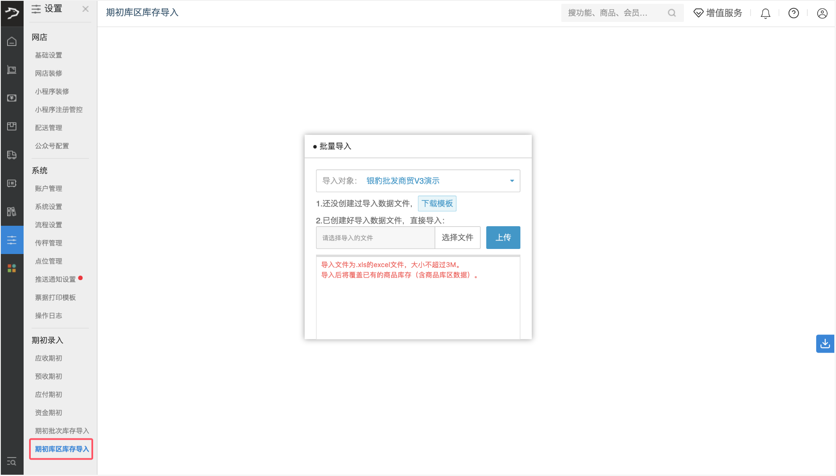Screen dimensions: 836x476
Task: Click the account avatar icon
Action: 822,13
